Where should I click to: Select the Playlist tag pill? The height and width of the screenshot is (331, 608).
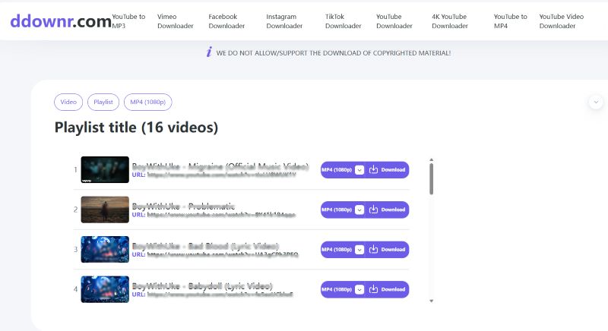tap(103, 102)
